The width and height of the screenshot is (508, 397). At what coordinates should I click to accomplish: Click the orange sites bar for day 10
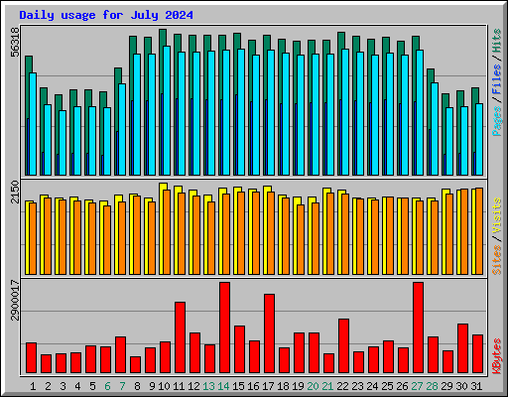point(167,232)
